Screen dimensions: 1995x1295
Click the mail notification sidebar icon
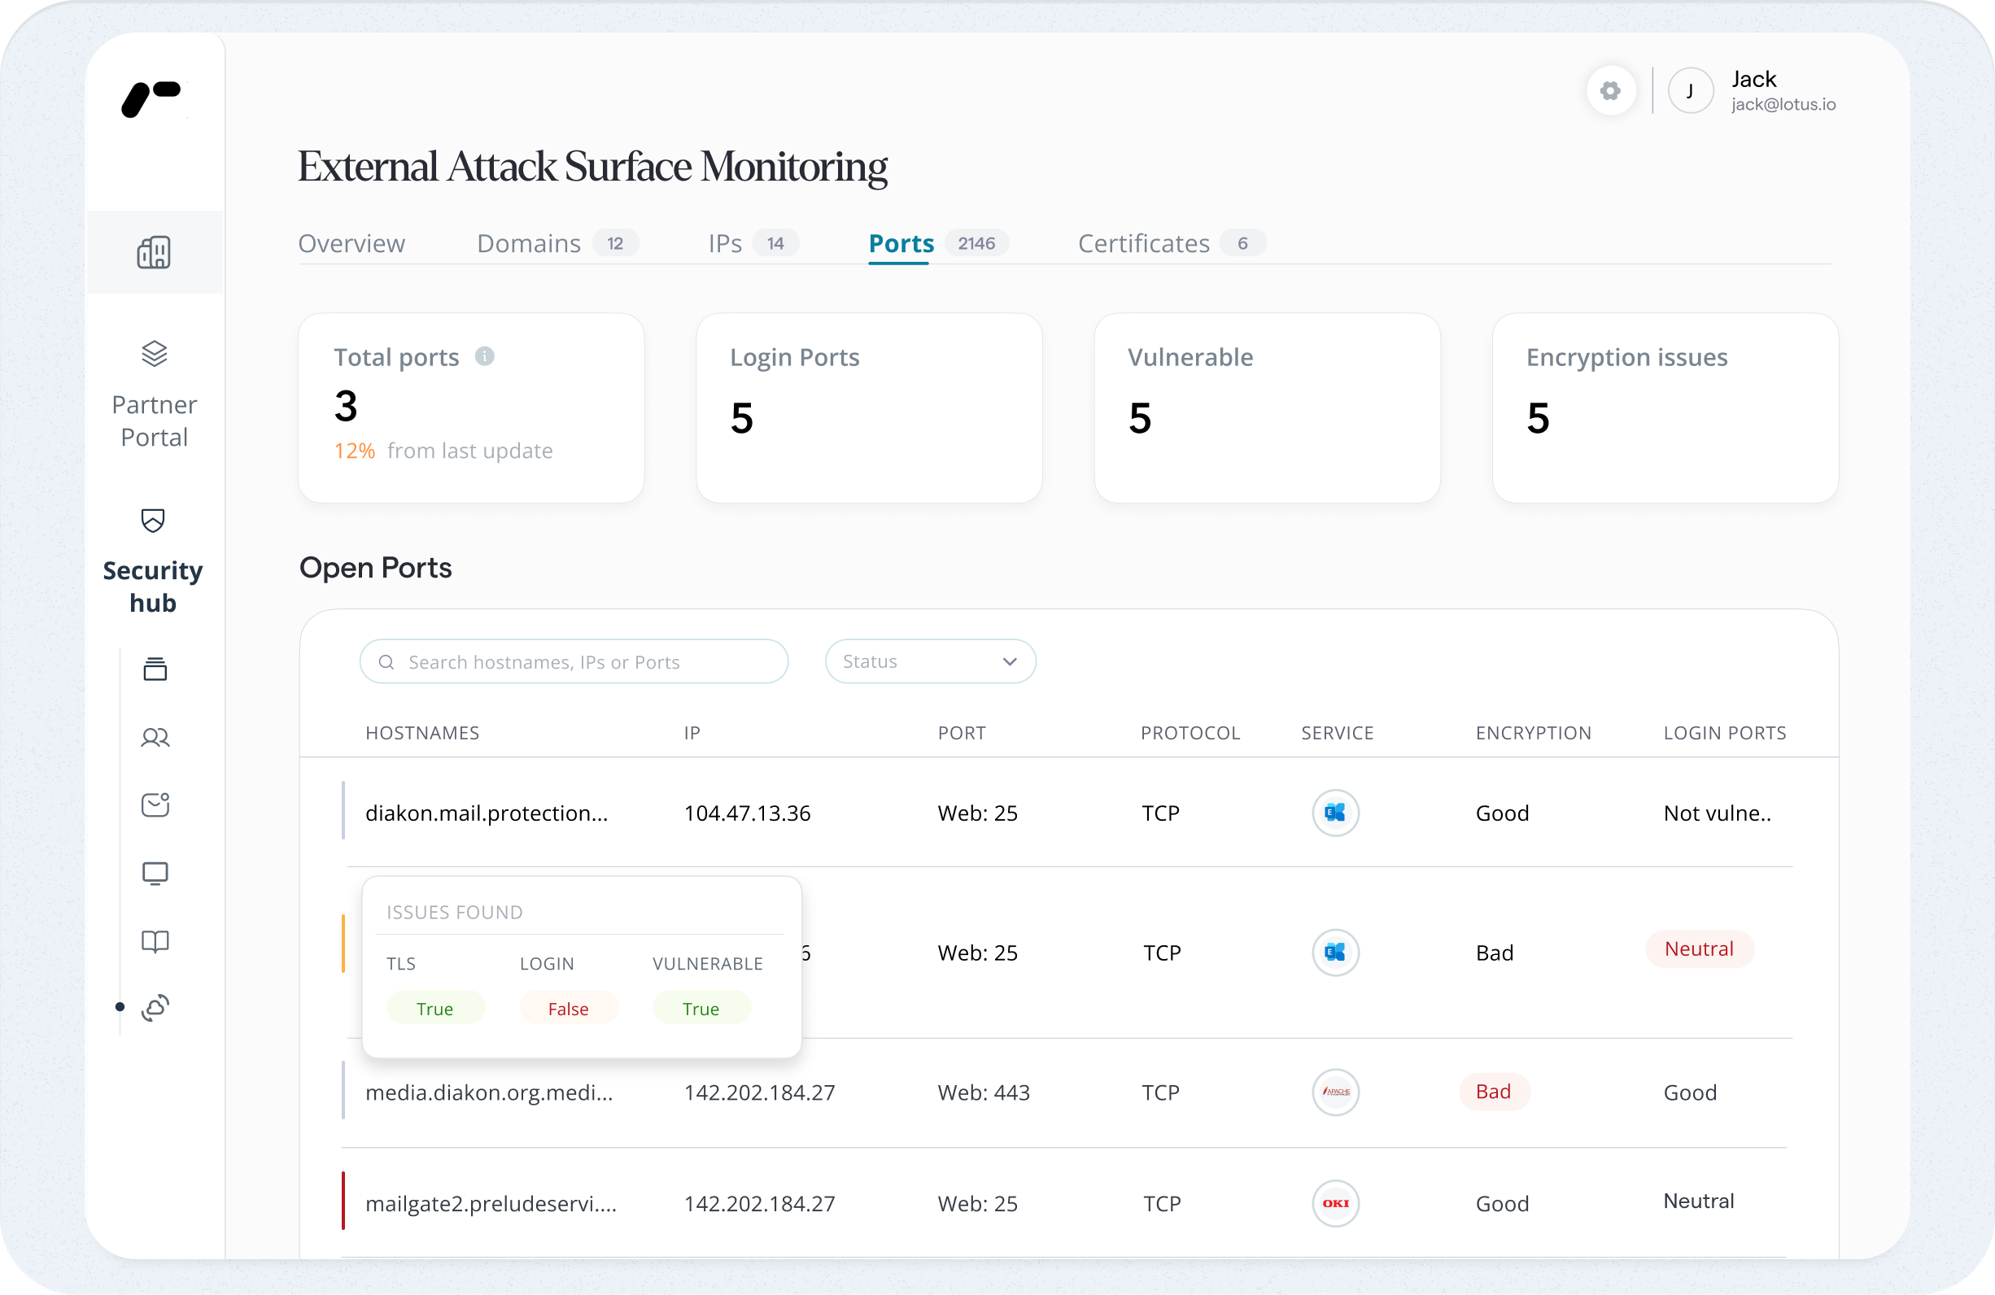tap(155, 804)
